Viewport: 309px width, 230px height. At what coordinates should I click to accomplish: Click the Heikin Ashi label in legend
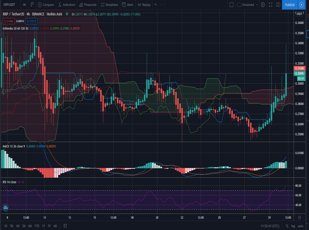54,14
